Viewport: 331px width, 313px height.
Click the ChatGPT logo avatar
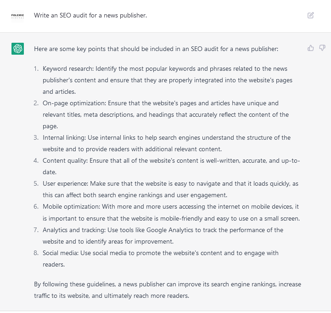pos(18,49)
